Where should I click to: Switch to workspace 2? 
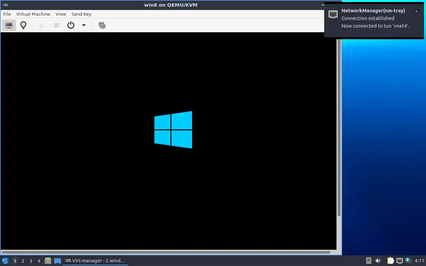23,261
